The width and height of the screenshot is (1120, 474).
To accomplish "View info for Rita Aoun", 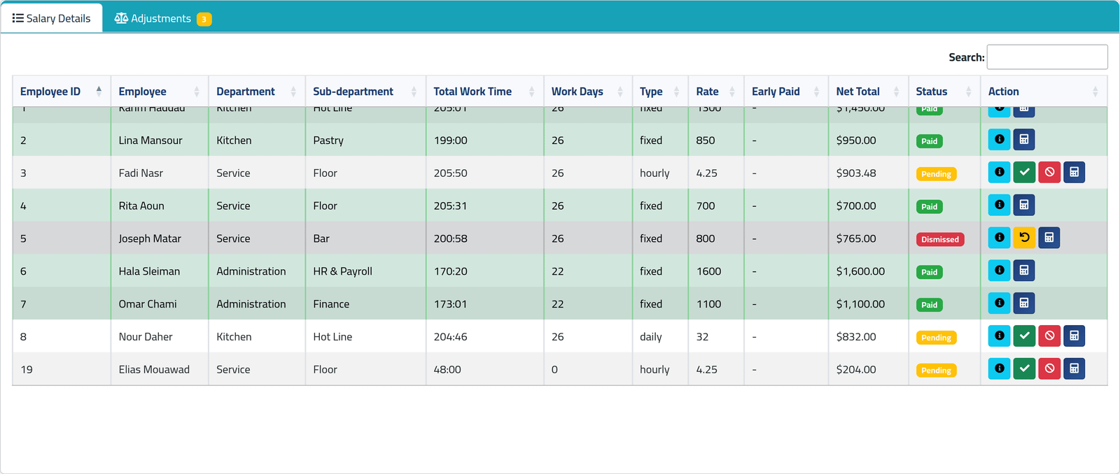I will (999, 205).
